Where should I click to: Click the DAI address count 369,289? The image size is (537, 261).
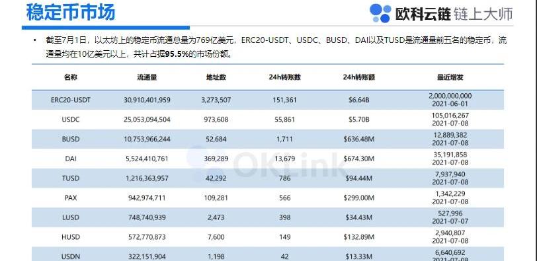(x=216, y=159)
